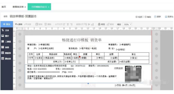Click the 仓库 table header cell
Image resolution: width=174 pixels, height=94 pixels.
(38, 54)
